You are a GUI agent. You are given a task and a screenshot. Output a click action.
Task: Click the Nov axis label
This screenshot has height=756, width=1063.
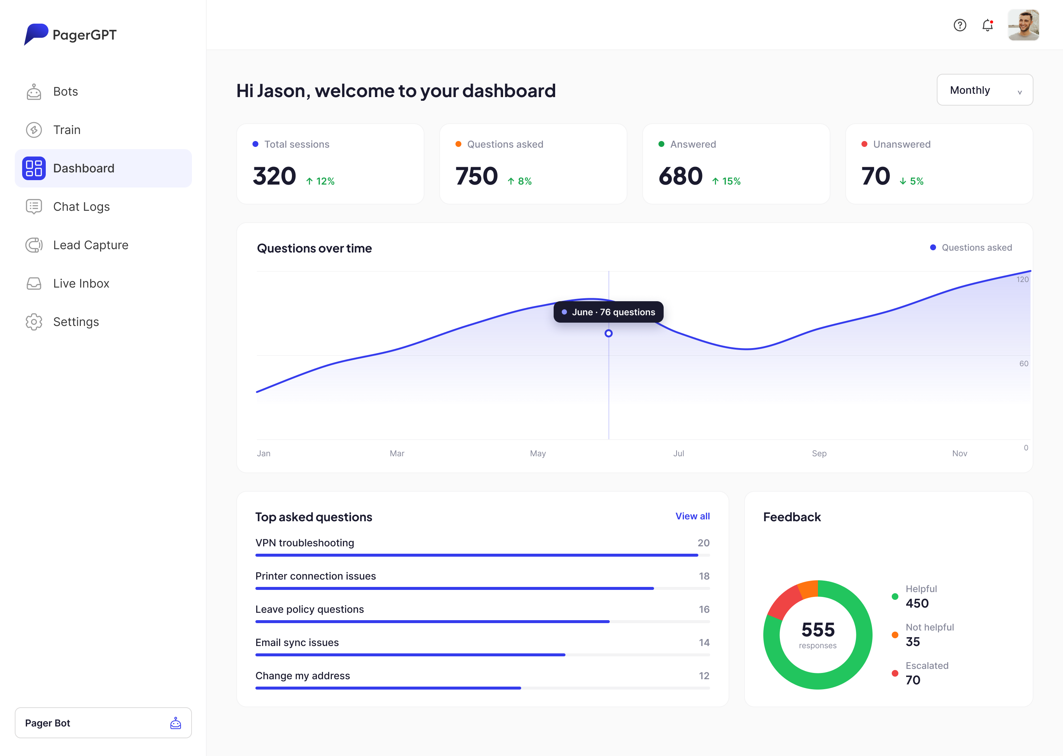coord(960,453)
